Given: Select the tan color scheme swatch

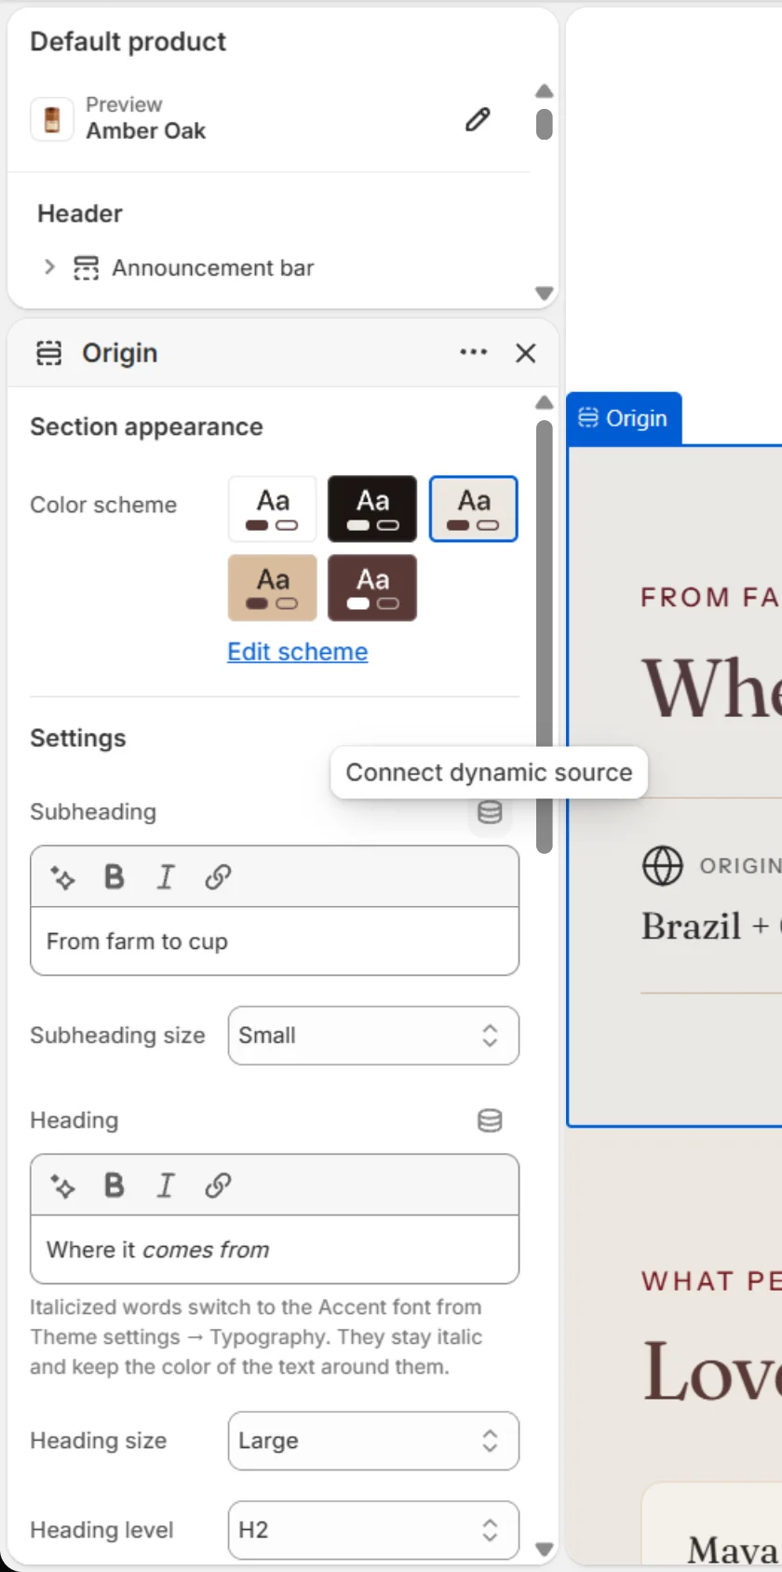Looking at the screenshot, I should (273, 588).
